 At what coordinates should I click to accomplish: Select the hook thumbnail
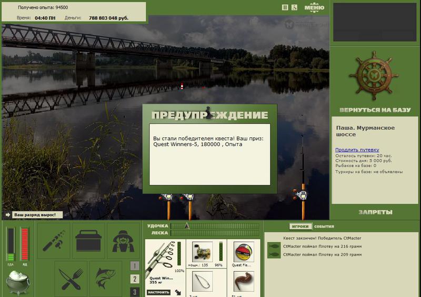[203, 281]
